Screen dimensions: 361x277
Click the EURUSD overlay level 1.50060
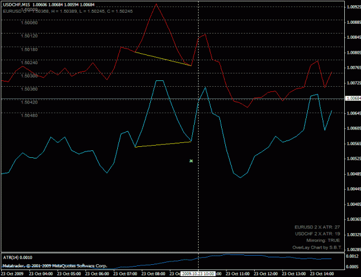29,23
